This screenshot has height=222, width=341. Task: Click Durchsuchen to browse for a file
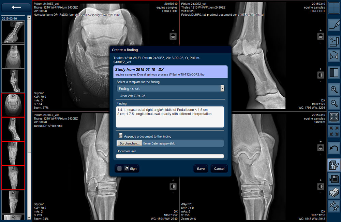tap(130, 143)
